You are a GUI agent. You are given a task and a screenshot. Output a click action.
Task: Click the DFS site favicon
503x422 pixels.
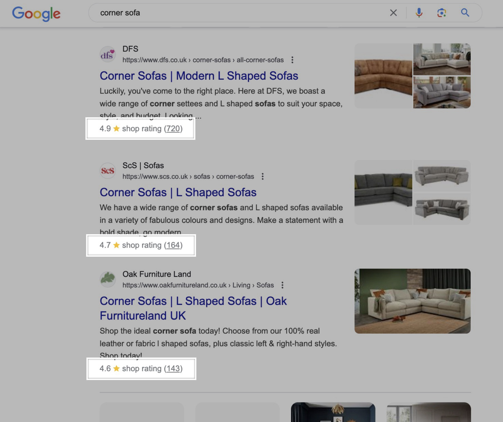(108, 54)
